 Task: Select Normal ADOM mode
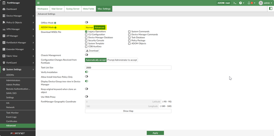(89, 28)
